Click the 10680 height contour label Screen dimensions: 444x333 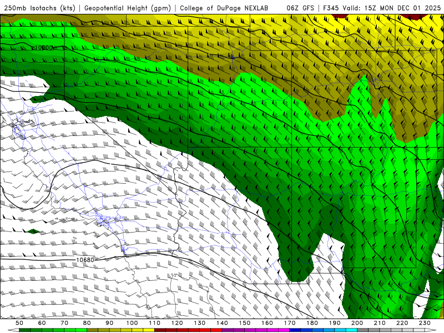pyautogui.click(x=85, y=260)
